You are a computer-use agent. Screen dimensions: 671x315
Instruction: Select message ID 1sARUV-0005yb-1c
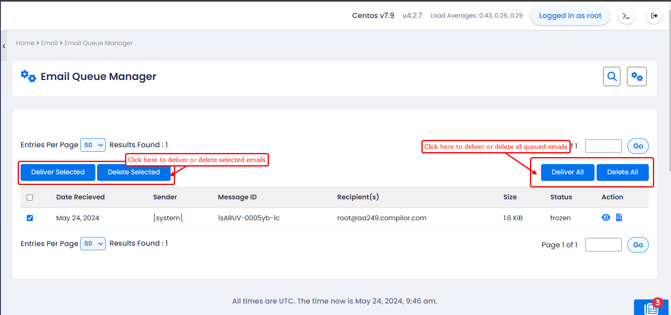pyautogui.click(x=249, y=218)
